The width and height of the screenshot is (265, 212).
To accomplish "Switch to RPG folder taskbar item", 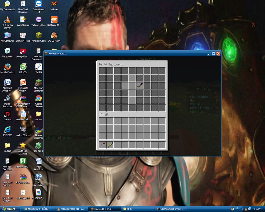I will click(138, 209).
